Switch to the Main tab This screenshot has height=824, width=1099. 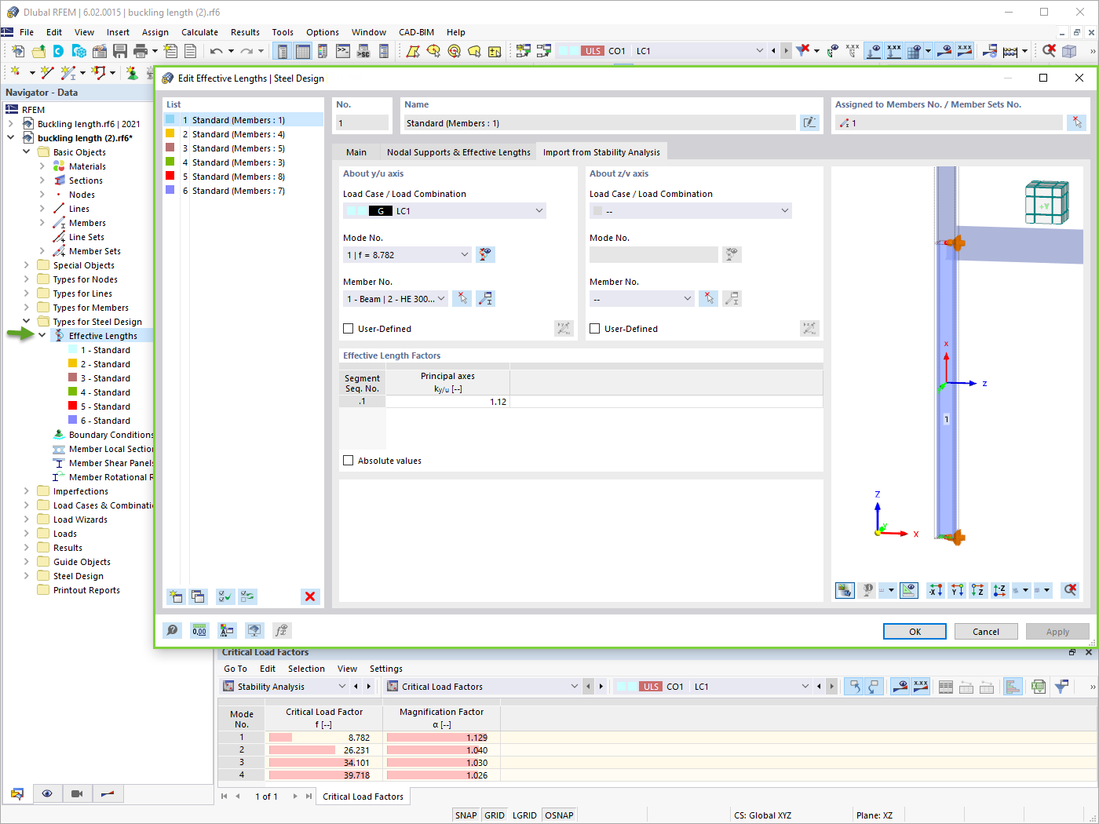coord(356,152)
